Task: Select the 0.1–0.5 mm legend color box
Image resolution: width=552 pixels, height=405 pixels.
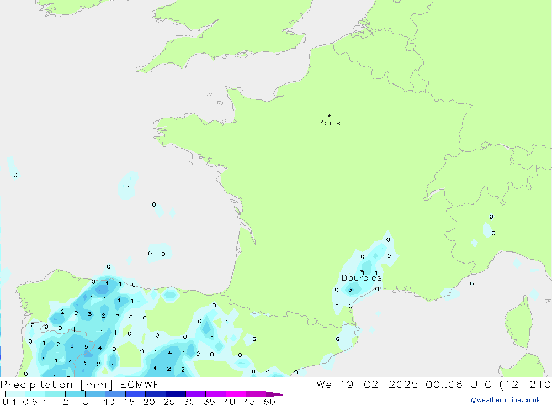Action: click(x=15, y=394)
